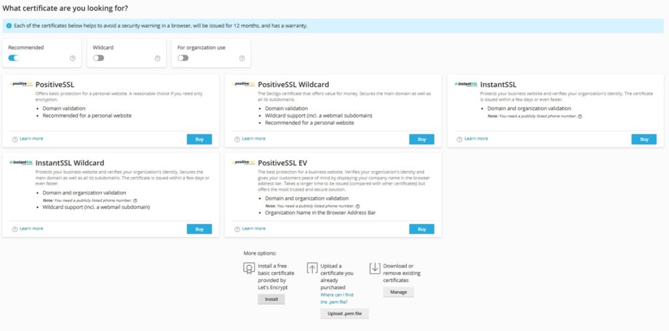Click the help icon beside For organization use
Image resolution: width=669 pixels, height=331 pixels.
pyautogui.click(x=242, y=58)
